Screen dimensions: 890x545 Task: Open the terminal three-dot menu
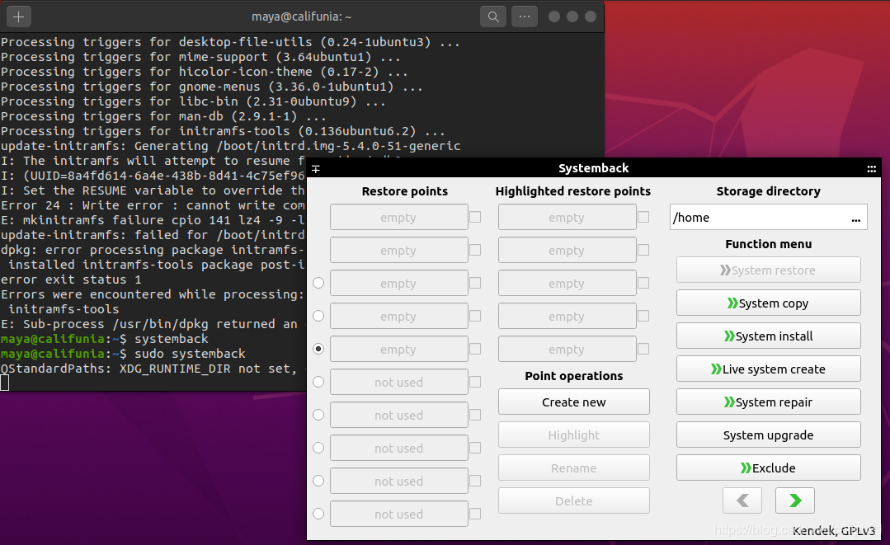[525, 17]
